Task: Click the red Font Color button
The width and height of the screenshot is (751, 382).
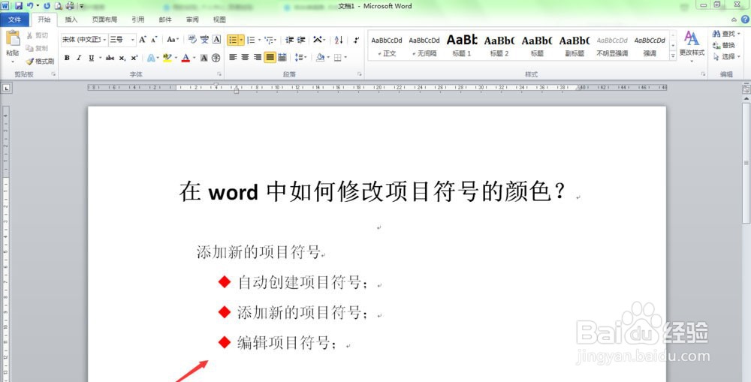Action: [185, 58]
